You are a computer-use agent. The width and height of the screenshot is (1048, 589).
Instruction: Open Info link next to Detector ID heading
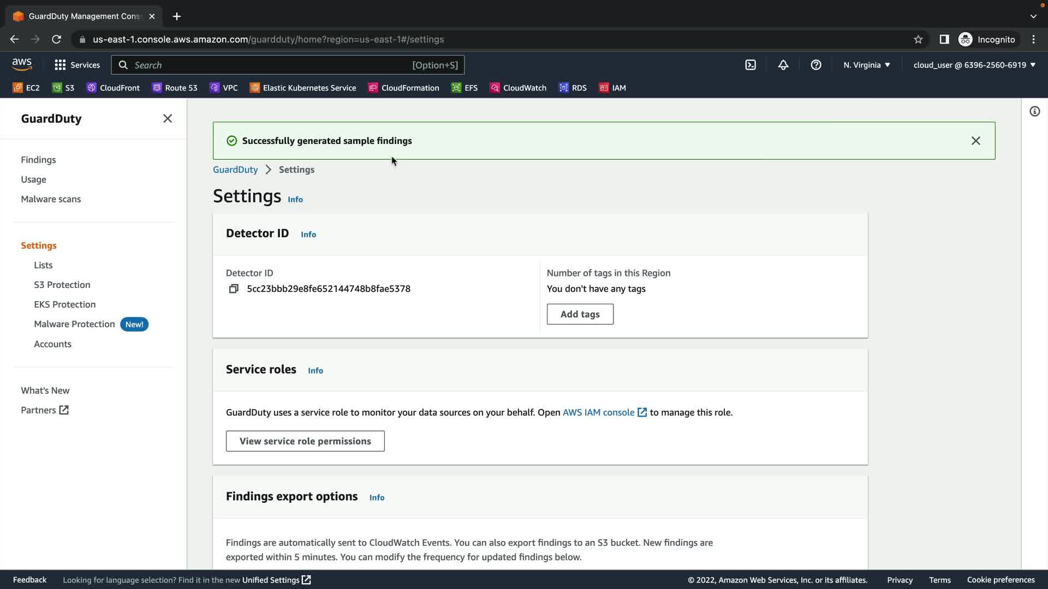pyautogui.click(x=308, y=235)
